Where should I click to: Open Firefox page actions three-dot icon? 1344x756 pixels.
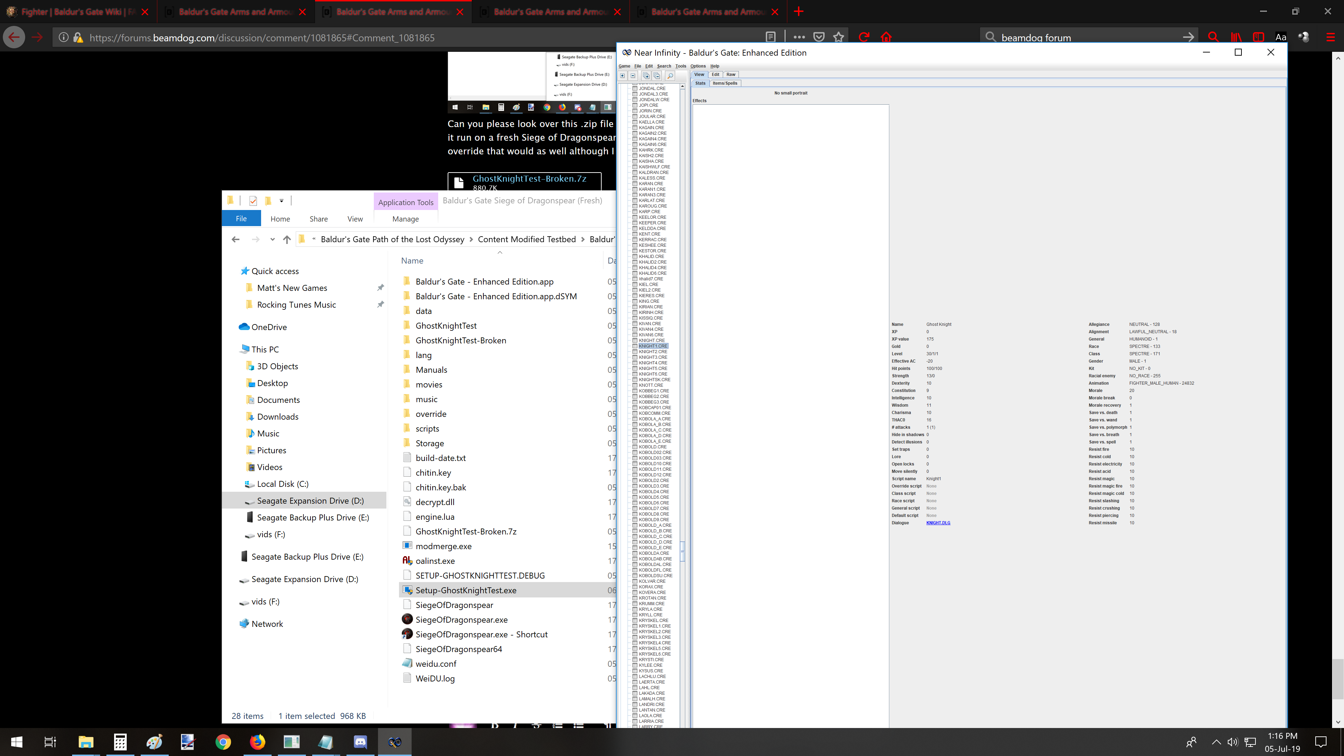[799, 37]
